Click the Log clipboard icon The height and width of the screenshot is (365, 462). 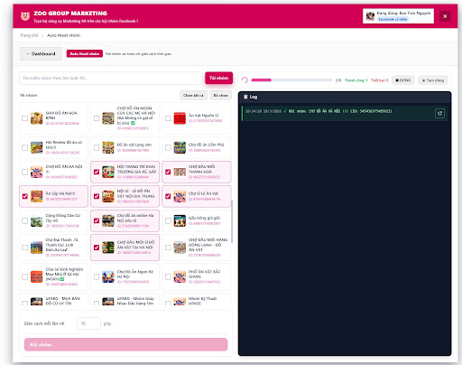point(245,97)
